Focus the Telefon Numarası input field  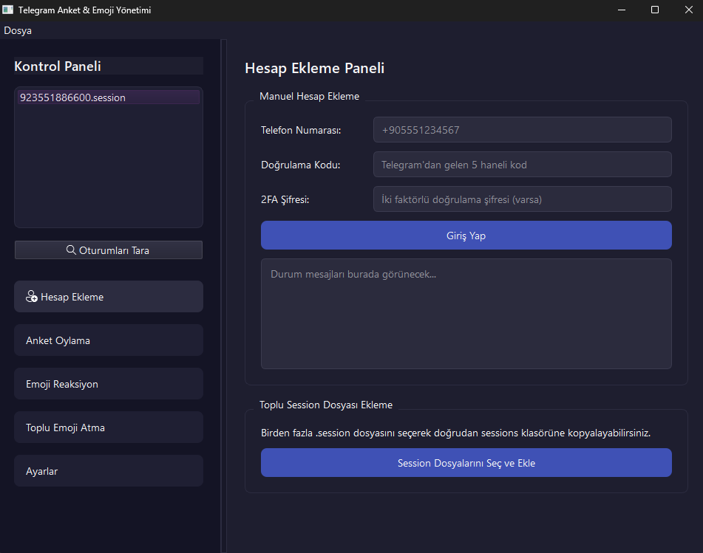(522, 130)
